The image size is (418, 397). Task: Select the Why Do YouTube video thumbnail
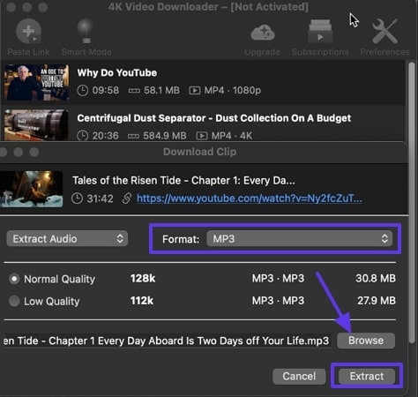36,82
